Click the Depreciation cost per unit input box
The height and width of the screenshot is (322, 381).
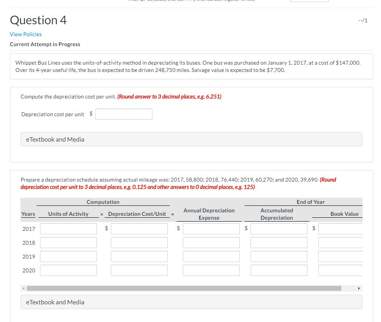124,114
